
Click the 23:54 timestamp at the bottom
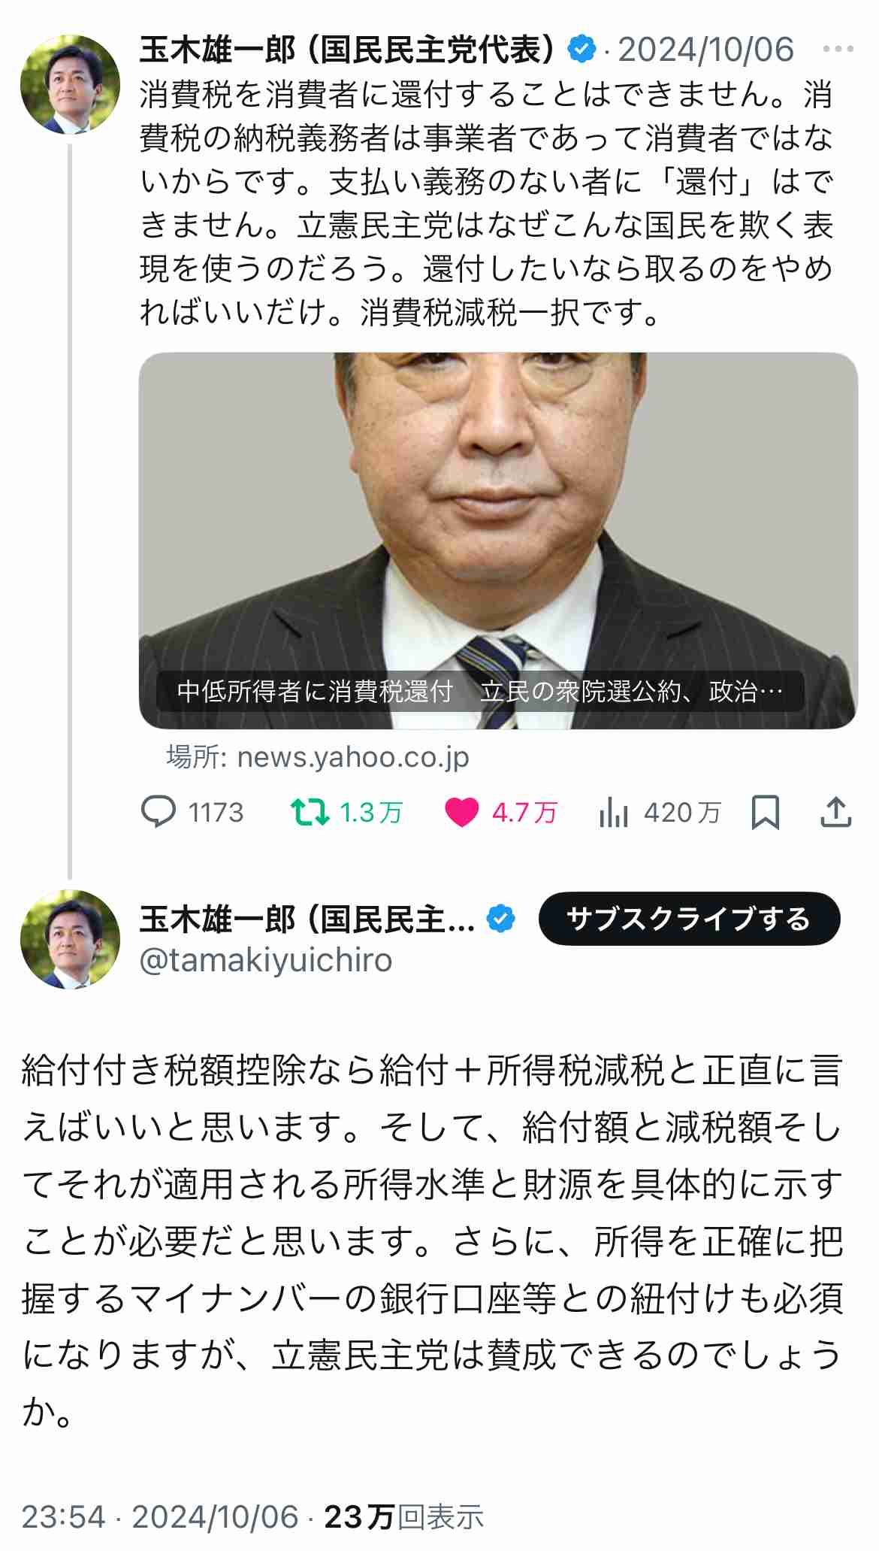(x=63, y=1517)
